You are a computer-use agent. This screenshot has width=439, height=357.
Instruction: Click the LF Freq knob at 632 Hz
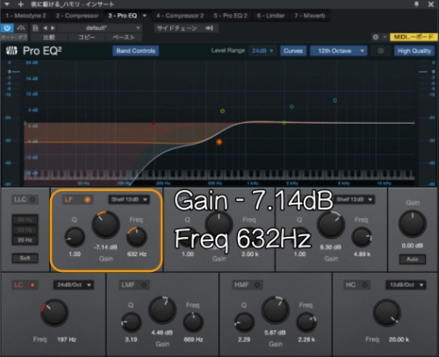point(137,237)
